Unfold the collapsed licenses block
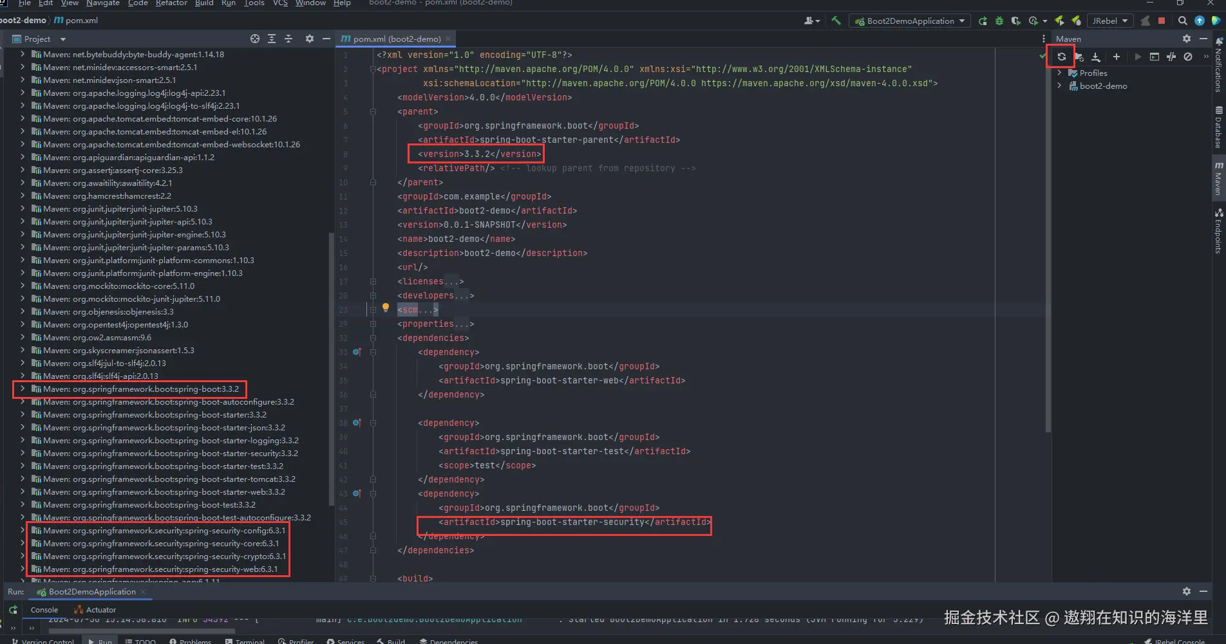The width and height of the screenshot is (1226, 644). pos(373,281)
